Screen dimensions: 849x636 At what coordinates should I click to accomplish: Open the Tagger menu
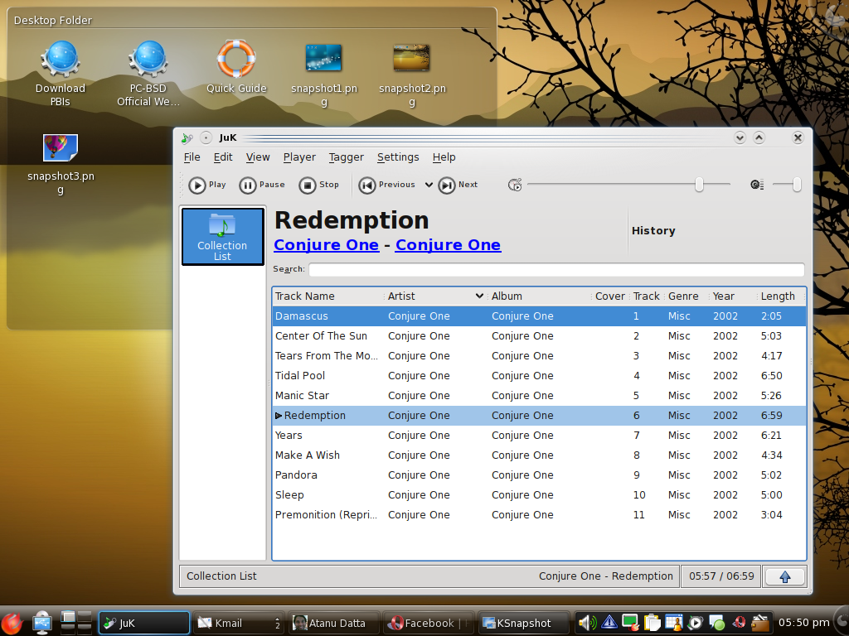pyautogui.click(x=346, y=157)
